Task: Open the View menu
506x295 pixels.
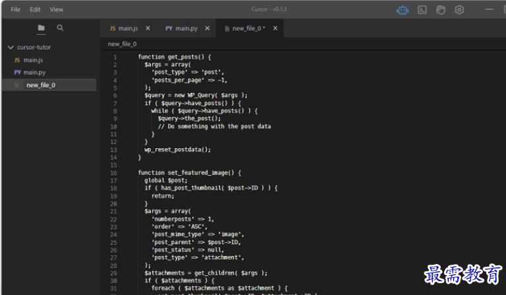Action: click(x=57, y=9)
